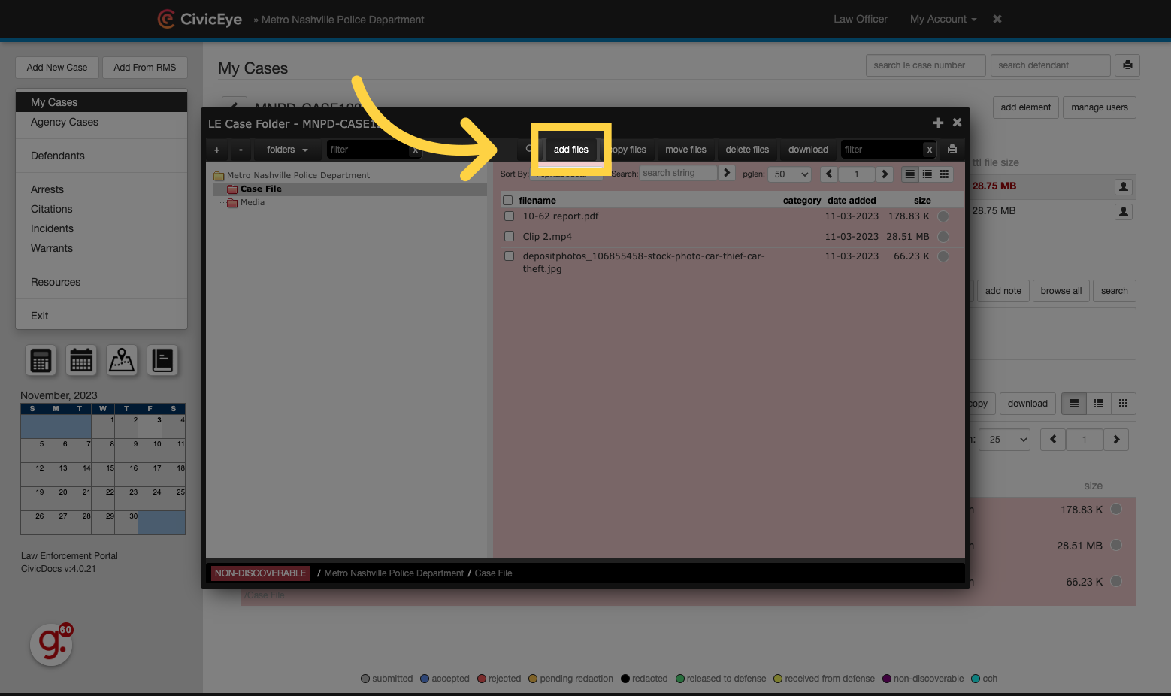The height and width of the screenshot is (696, 1171).
Task: Click the search defendant field
Action: coord(1051,65)
